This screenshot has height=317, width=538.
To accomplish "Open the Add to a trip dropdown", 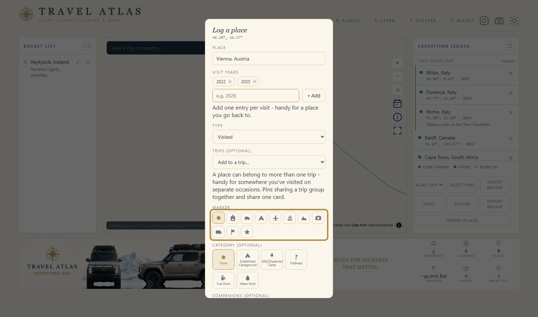I will [269, 162].
